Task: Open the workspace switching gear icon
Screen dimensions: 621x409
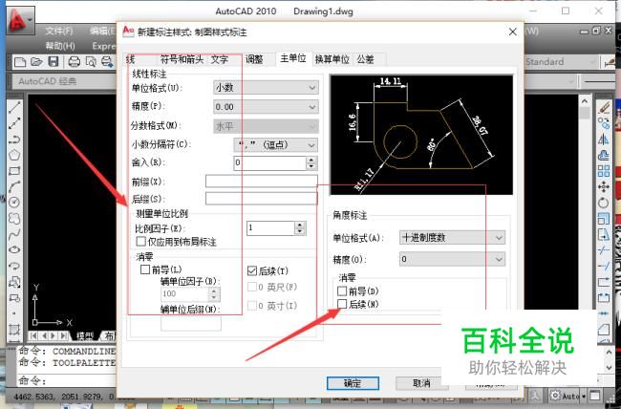Action: 556,395
